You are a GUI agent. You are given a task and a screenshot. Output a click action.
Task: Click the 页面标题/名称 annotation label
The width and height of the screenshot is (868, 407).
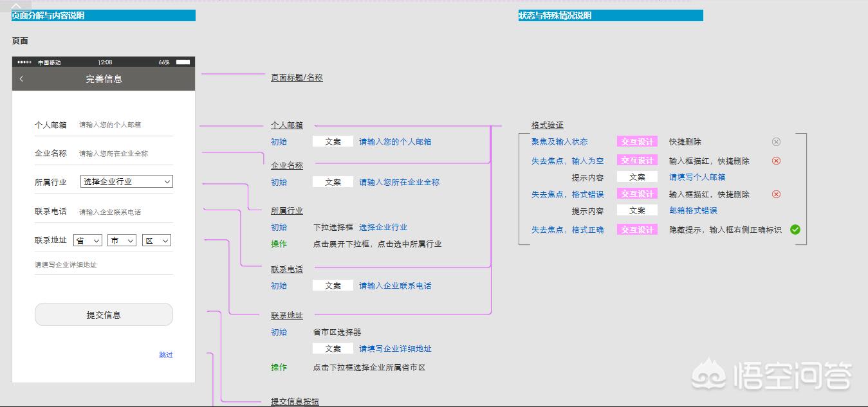click(297, 78)
